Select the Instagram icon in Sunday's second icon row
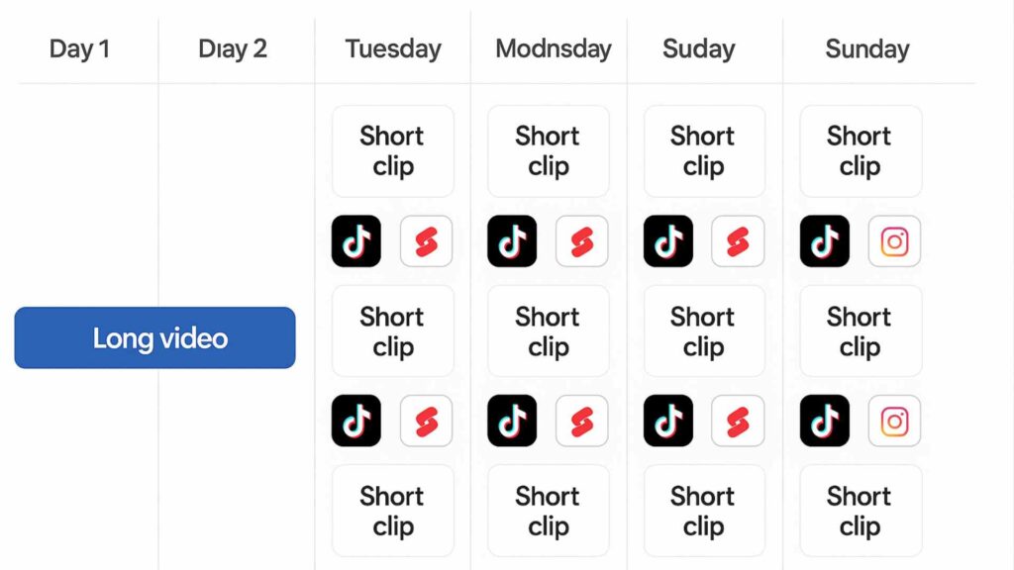The image size is (1014, 570). (894, 421)
